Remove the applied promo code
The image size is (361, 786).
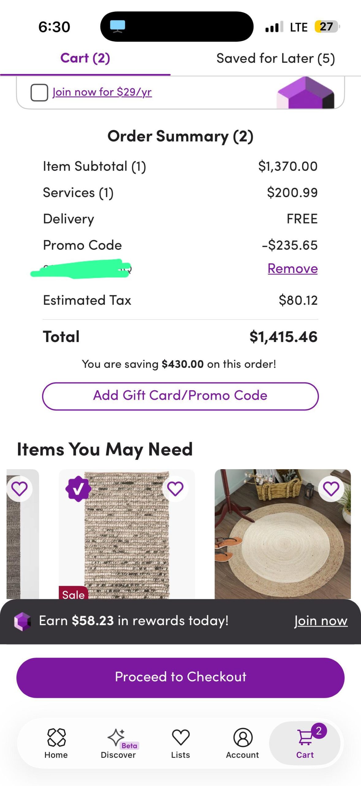coord(292,269)
